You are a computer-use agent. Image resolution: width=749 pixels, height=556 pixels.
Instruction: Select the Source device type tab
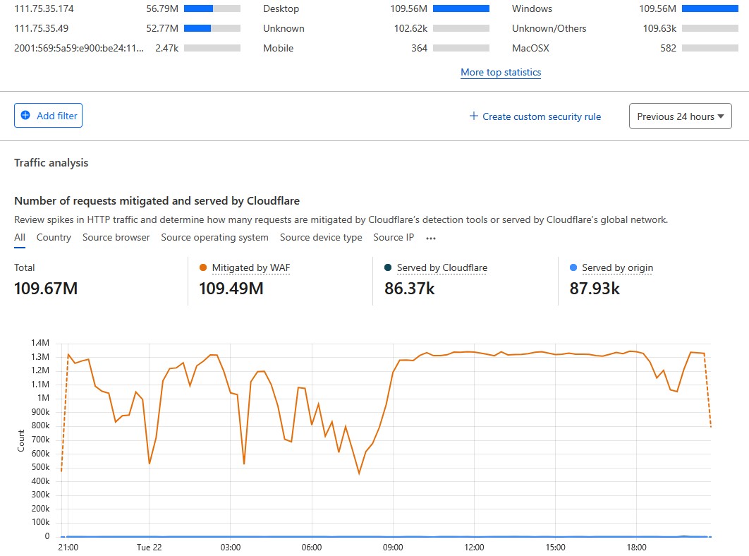321,238
